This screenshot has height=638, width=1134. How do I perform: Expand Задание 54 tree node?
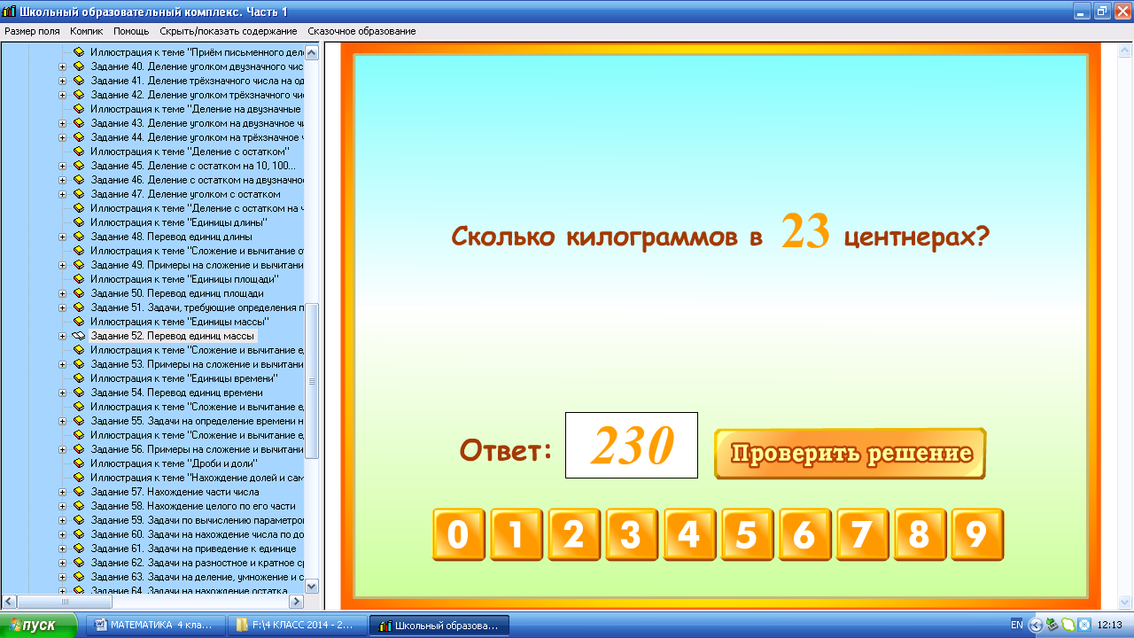click(x=63, y=393)
